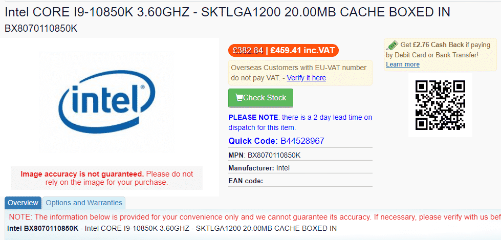Image resolution: width=501 pixels, height=240 pixels.
Task: Click the bold Intel BX8070110850K description text
Action: [42, 229]
